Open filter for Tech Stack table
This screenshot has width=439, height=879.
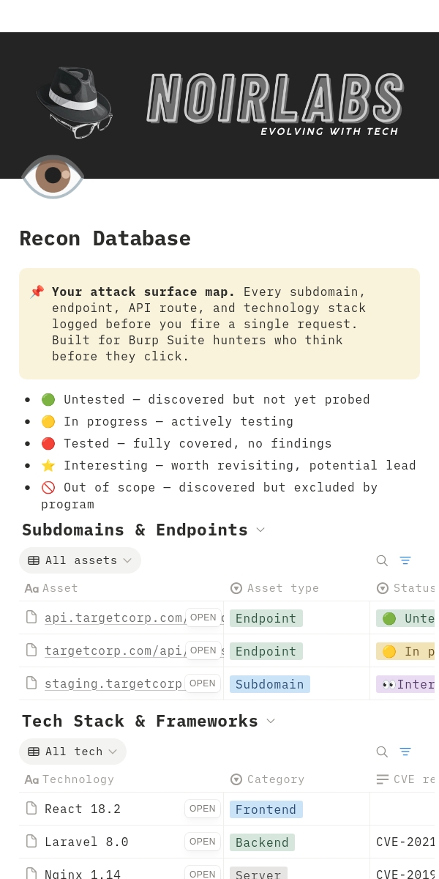pyautogui.click(x=405, y=752)
